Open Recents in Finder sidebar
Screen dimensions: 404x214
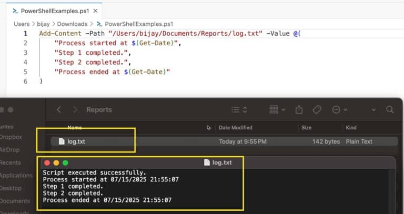11,162
